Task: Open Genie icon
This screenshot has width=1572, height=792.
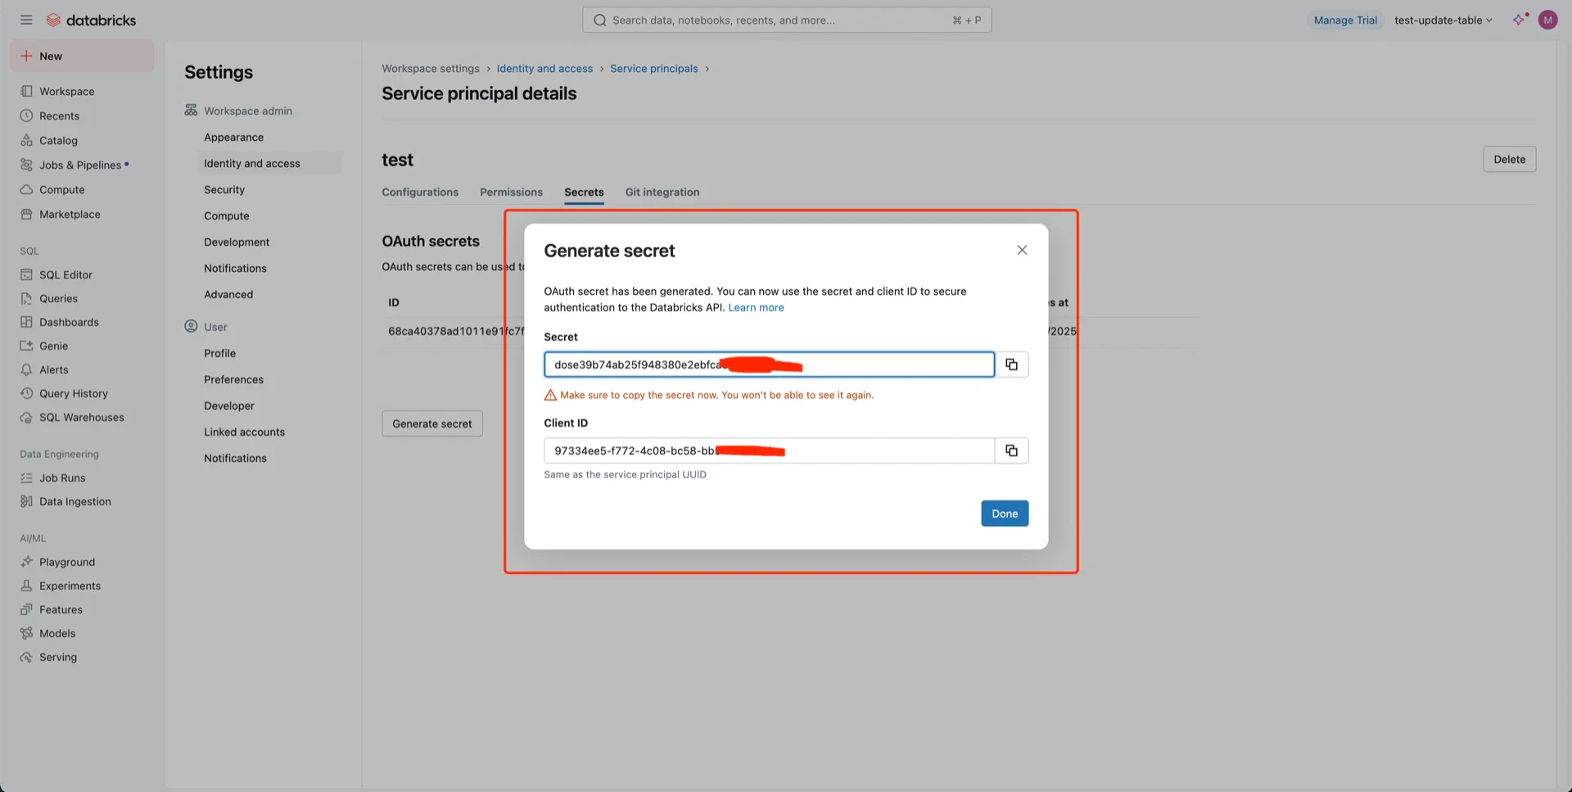Action: click(x=26, y=346)
